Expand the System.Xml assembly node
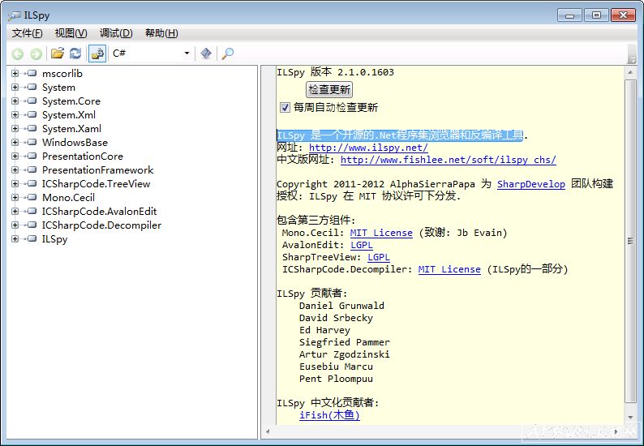Viewport: 644px width, 446px height. [15, 114]
